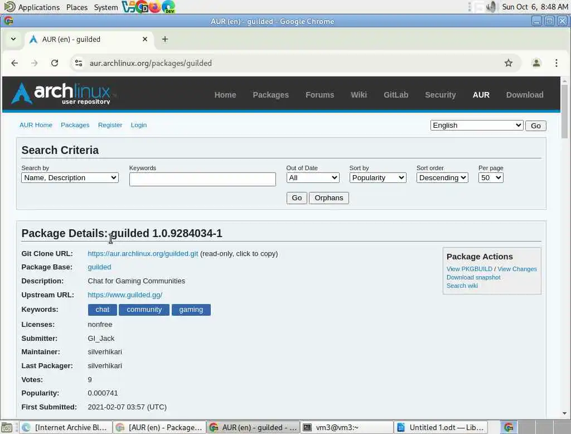Open the volume control in system tray
The width and height of the screenshot is (571, 434).
(491, 7)
